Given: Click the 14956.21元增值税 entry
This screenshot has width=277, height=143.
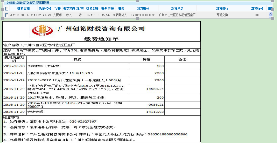Looking at the screenshot, I should [x=75, y=105].
